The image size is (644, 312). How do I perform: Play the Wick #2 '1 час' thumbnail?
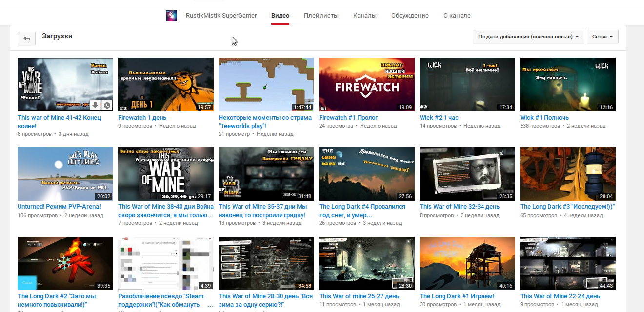tap(467, 85)
